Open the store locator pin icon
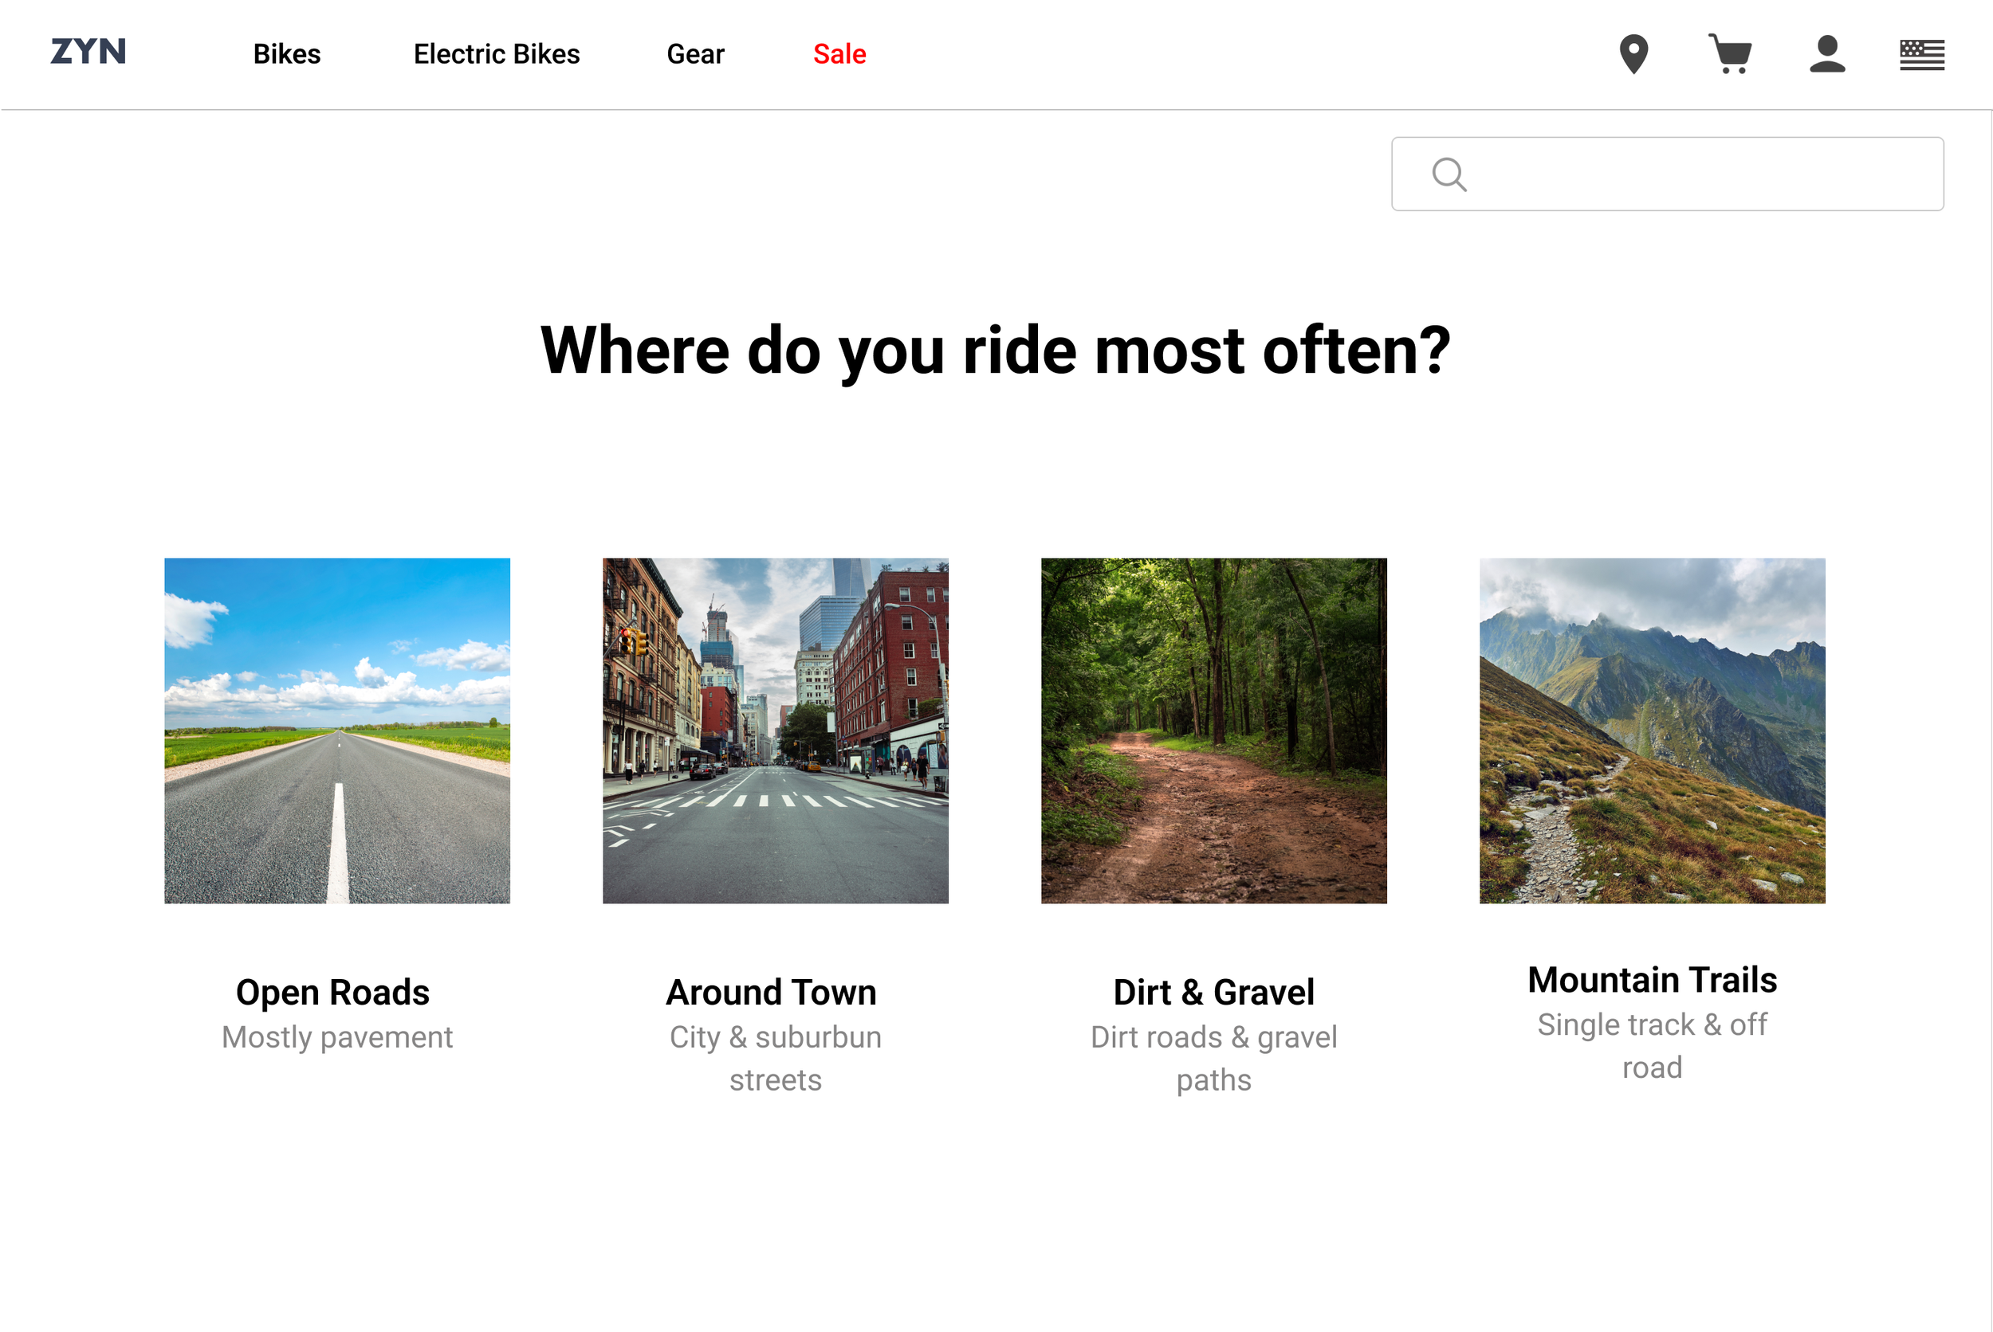The width and height of the screenshot is (1993, 1332). pos(1633,54)
